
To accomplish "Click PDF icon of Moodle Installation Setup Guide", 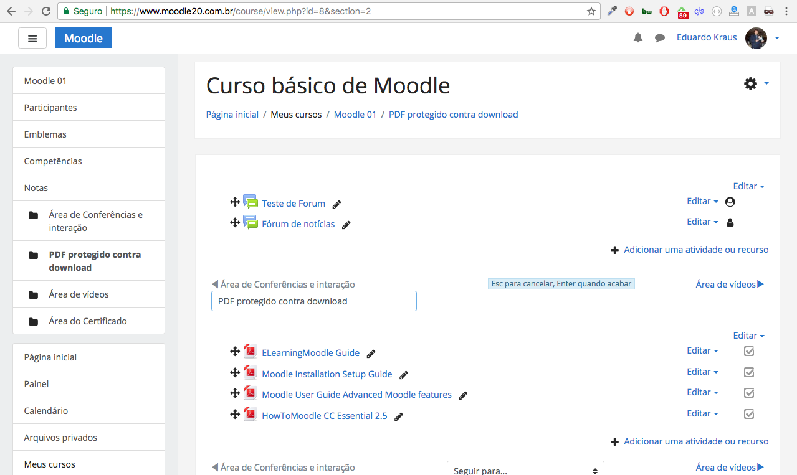I will tap(251, 372).
